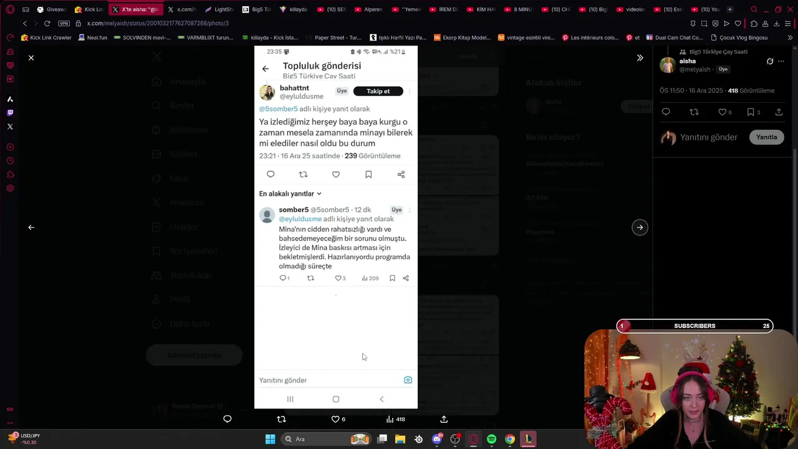Screen dimensions: 798x449
Task: Click the address bar URL
Action: click(158, 23)
